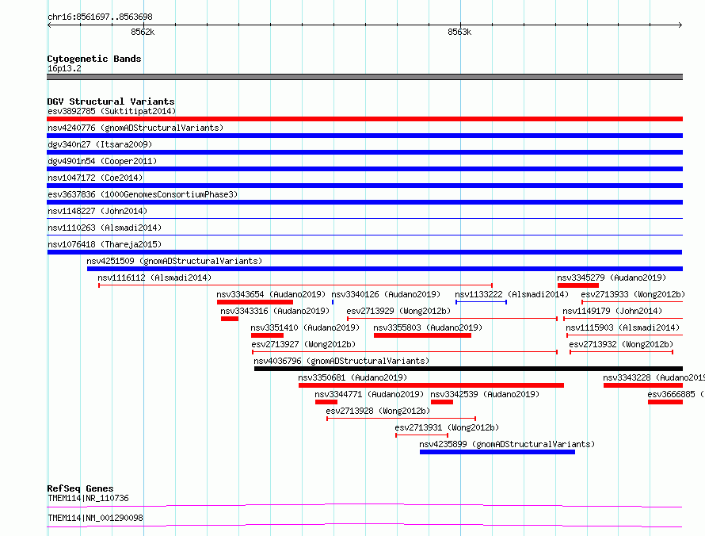Click the chr16:8561697..8563698 coordinate label
This screenshot has height=536, width=705.
point(100,17)
